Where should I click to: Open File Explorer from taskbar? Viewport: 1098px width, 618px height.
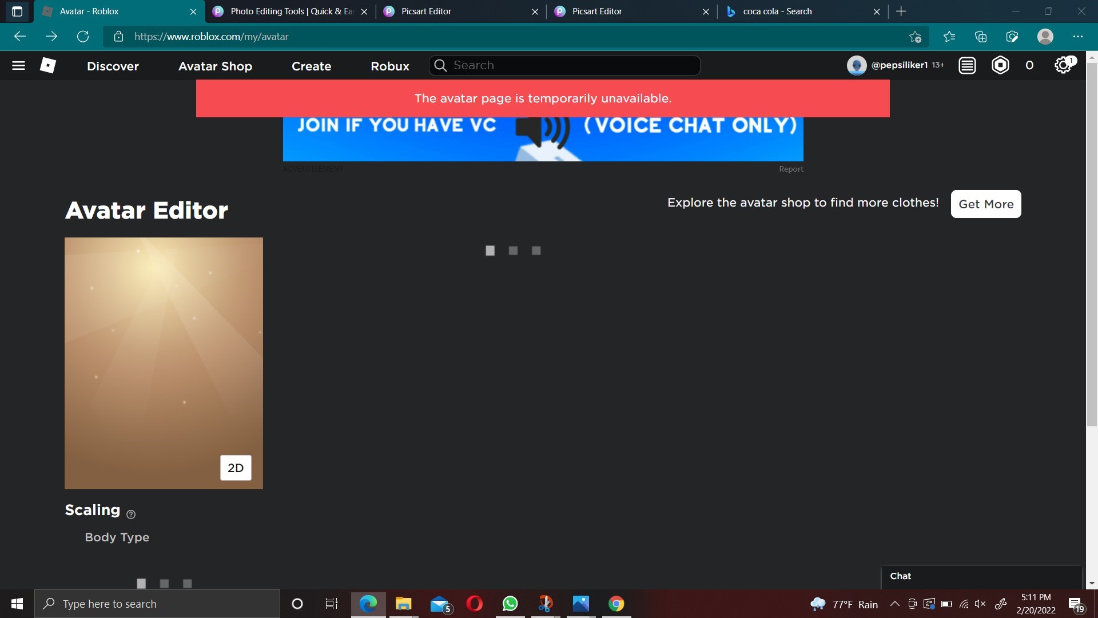404,604
